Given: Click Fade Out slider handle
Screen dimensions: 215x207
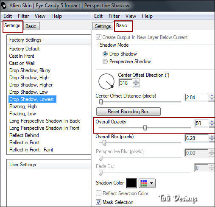Looking at the screenshot, I should tap(101, 173).
